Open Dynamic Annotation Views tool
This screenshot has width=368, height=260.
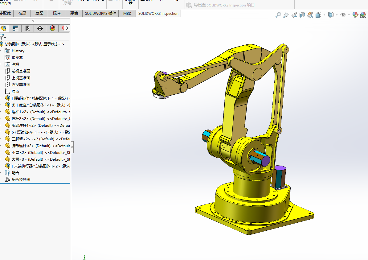click(x=310, y=15)
